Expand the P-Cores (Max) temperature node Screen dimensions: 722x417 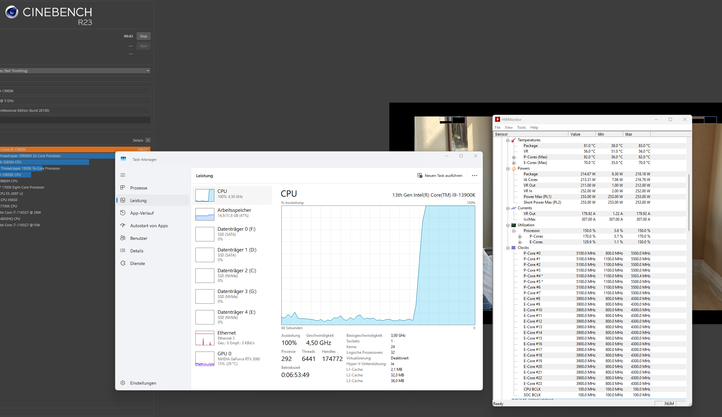[514, 157]
